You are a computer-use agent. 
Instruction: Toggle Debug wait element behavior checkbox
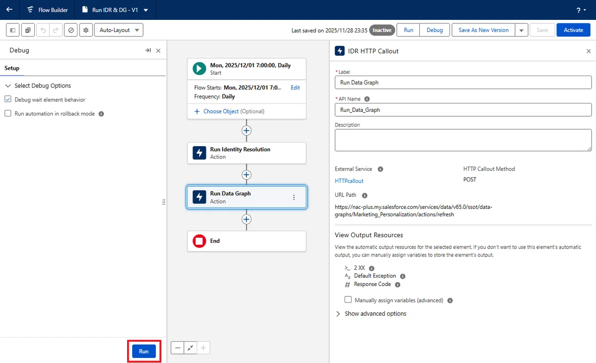click(8, 99)
